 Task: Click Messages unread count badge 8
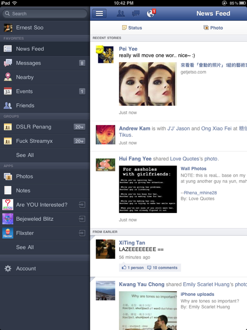tap(82, 63)
